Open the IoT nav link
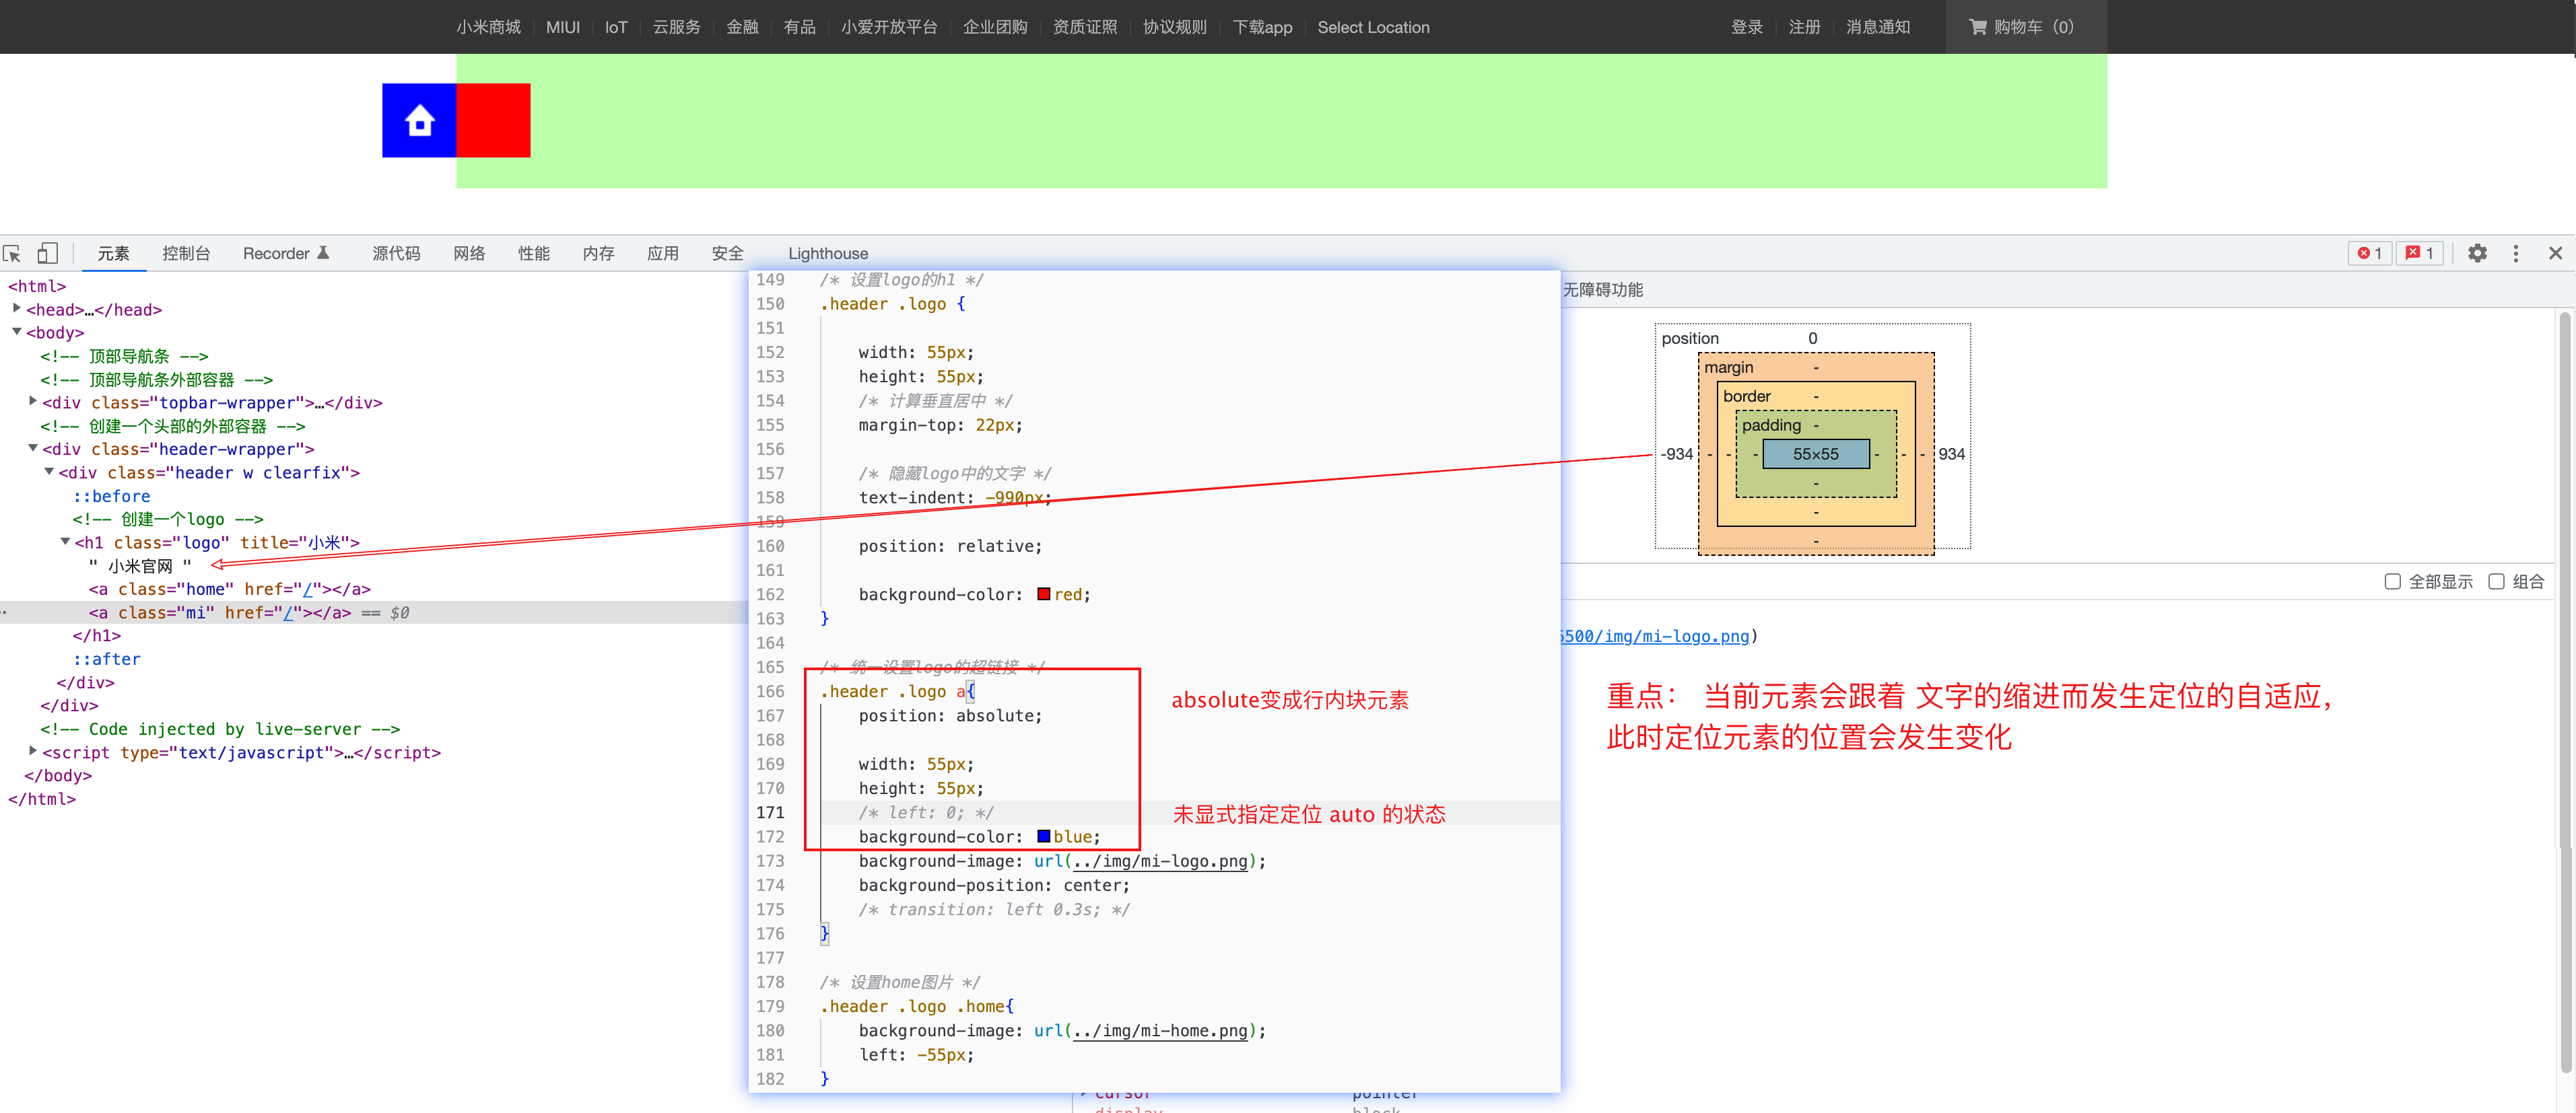The height and width of the screenshot is (1113, 2576). [616, 27]
